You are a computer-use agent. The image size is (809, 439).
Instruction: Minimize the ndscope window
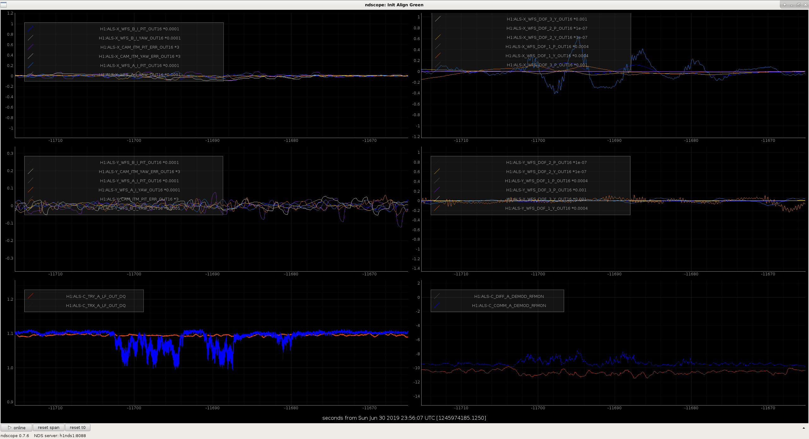pyautogui.click(x=792, y=5)
